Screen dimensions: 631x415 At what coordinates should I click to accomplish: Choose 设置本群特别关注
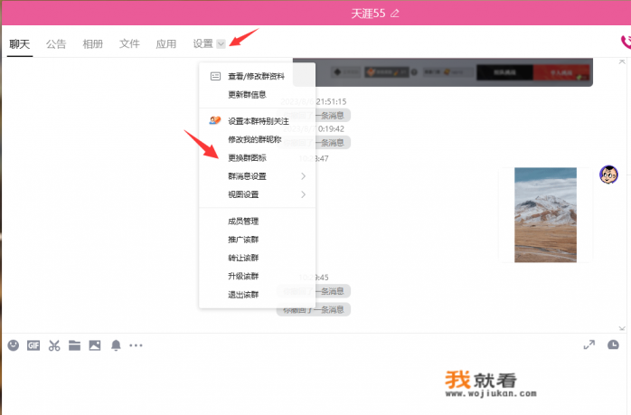257,121
